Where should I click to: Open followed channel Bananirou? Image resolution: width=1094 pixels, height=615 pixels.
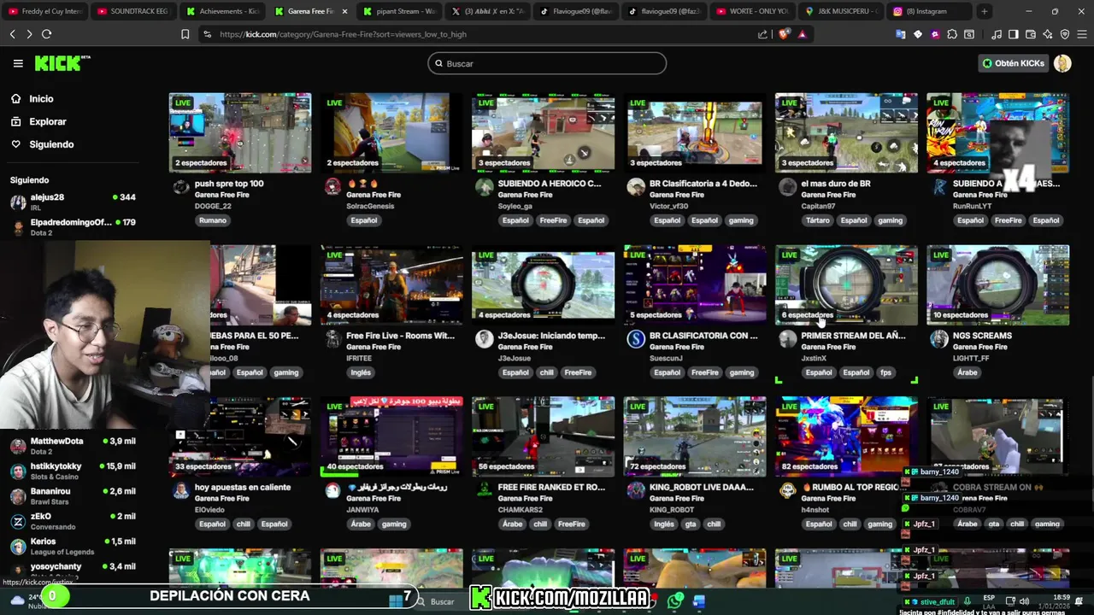point(73,495)
